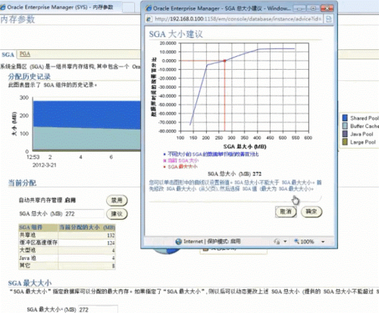Click the Java Pool legend color swatch
The width and height of the screenshot is (379, 313).
345,134
